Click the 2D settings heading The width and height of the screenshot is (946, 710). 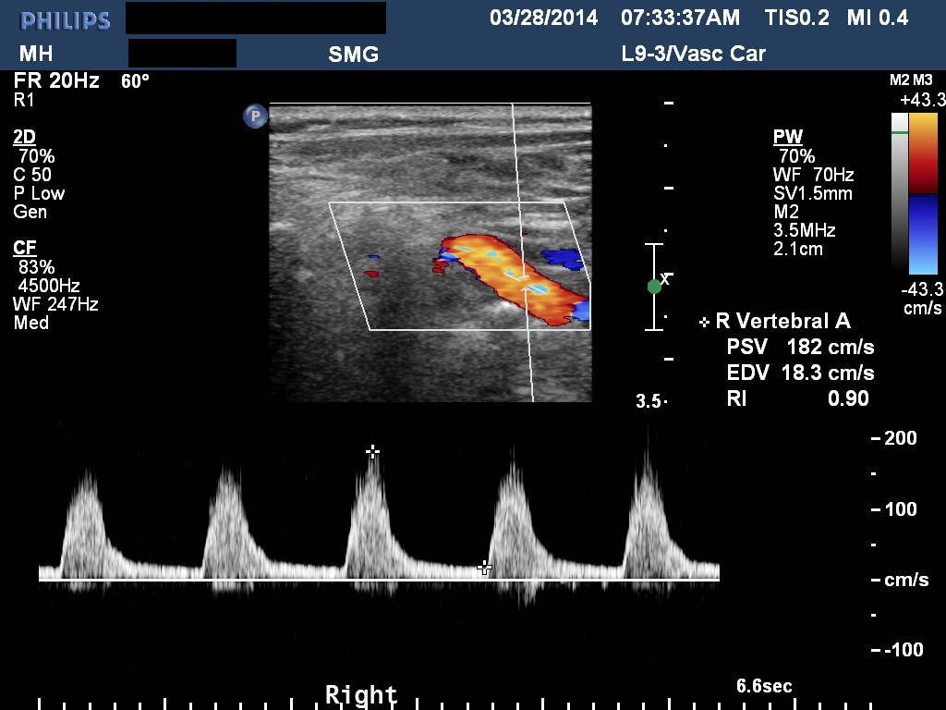point(25,137)
